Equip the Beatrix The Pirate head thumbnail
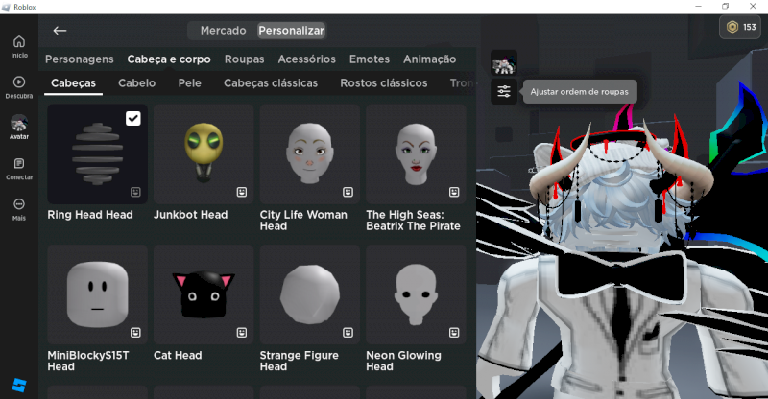 click(416, 153)
